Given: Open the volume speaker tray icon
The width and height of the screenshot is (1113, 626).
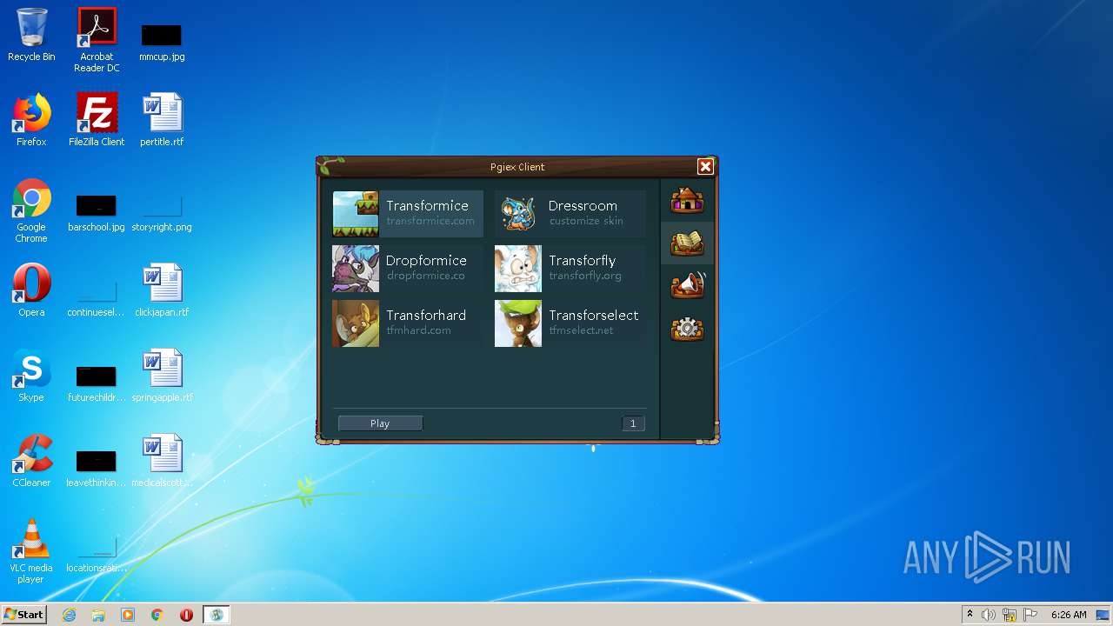Looking at the screenshot, I should pyautogui.click(x=989, y=615).
